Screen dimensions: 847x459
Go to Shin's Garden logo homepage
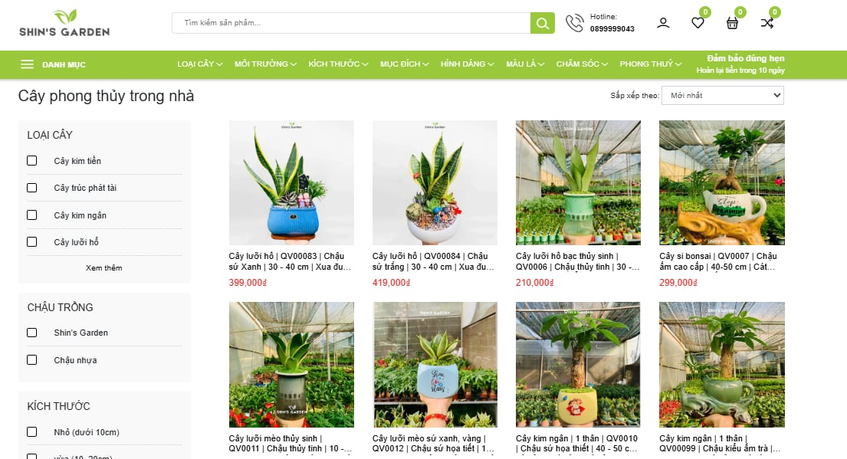[x=64, y=23]
